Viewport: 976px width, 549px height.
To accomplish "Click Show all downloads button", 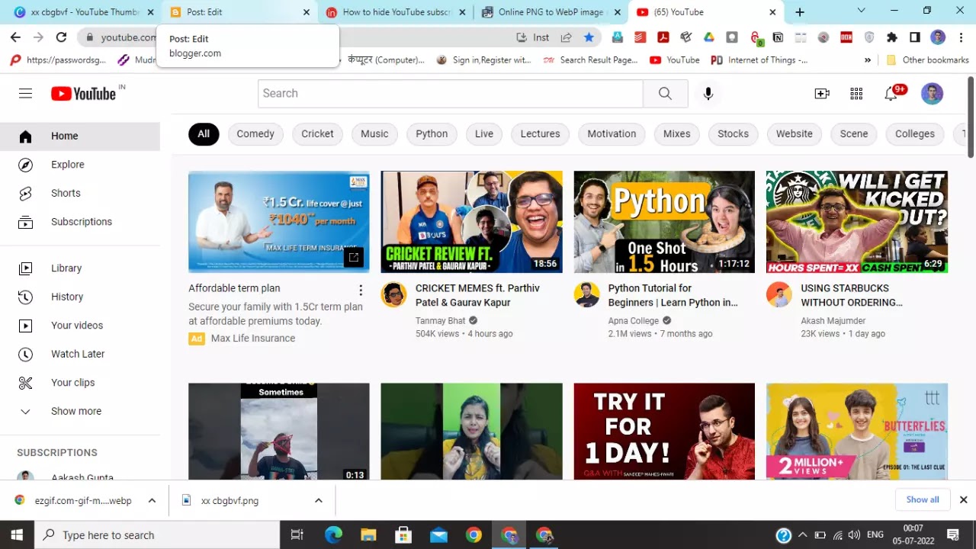I will click(x=923, y=499).
